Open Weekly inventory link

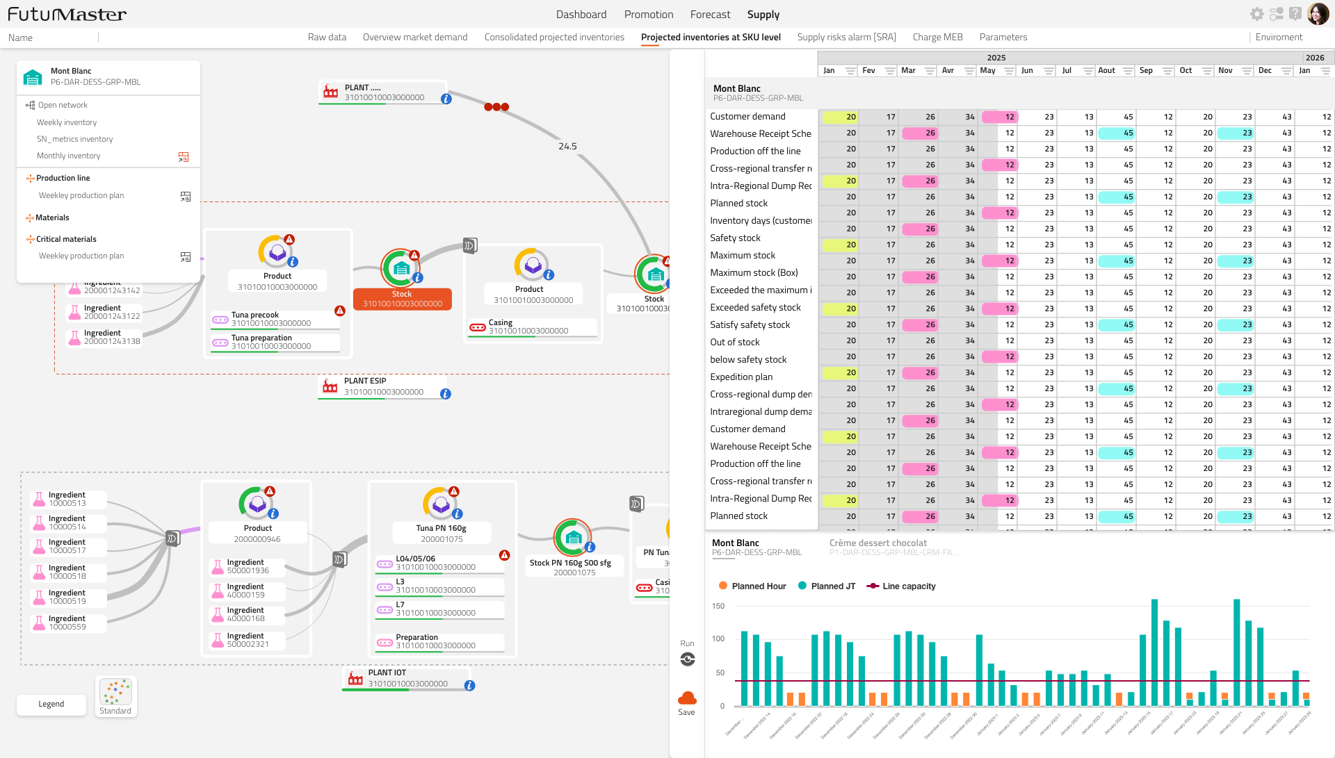point(67,122)
